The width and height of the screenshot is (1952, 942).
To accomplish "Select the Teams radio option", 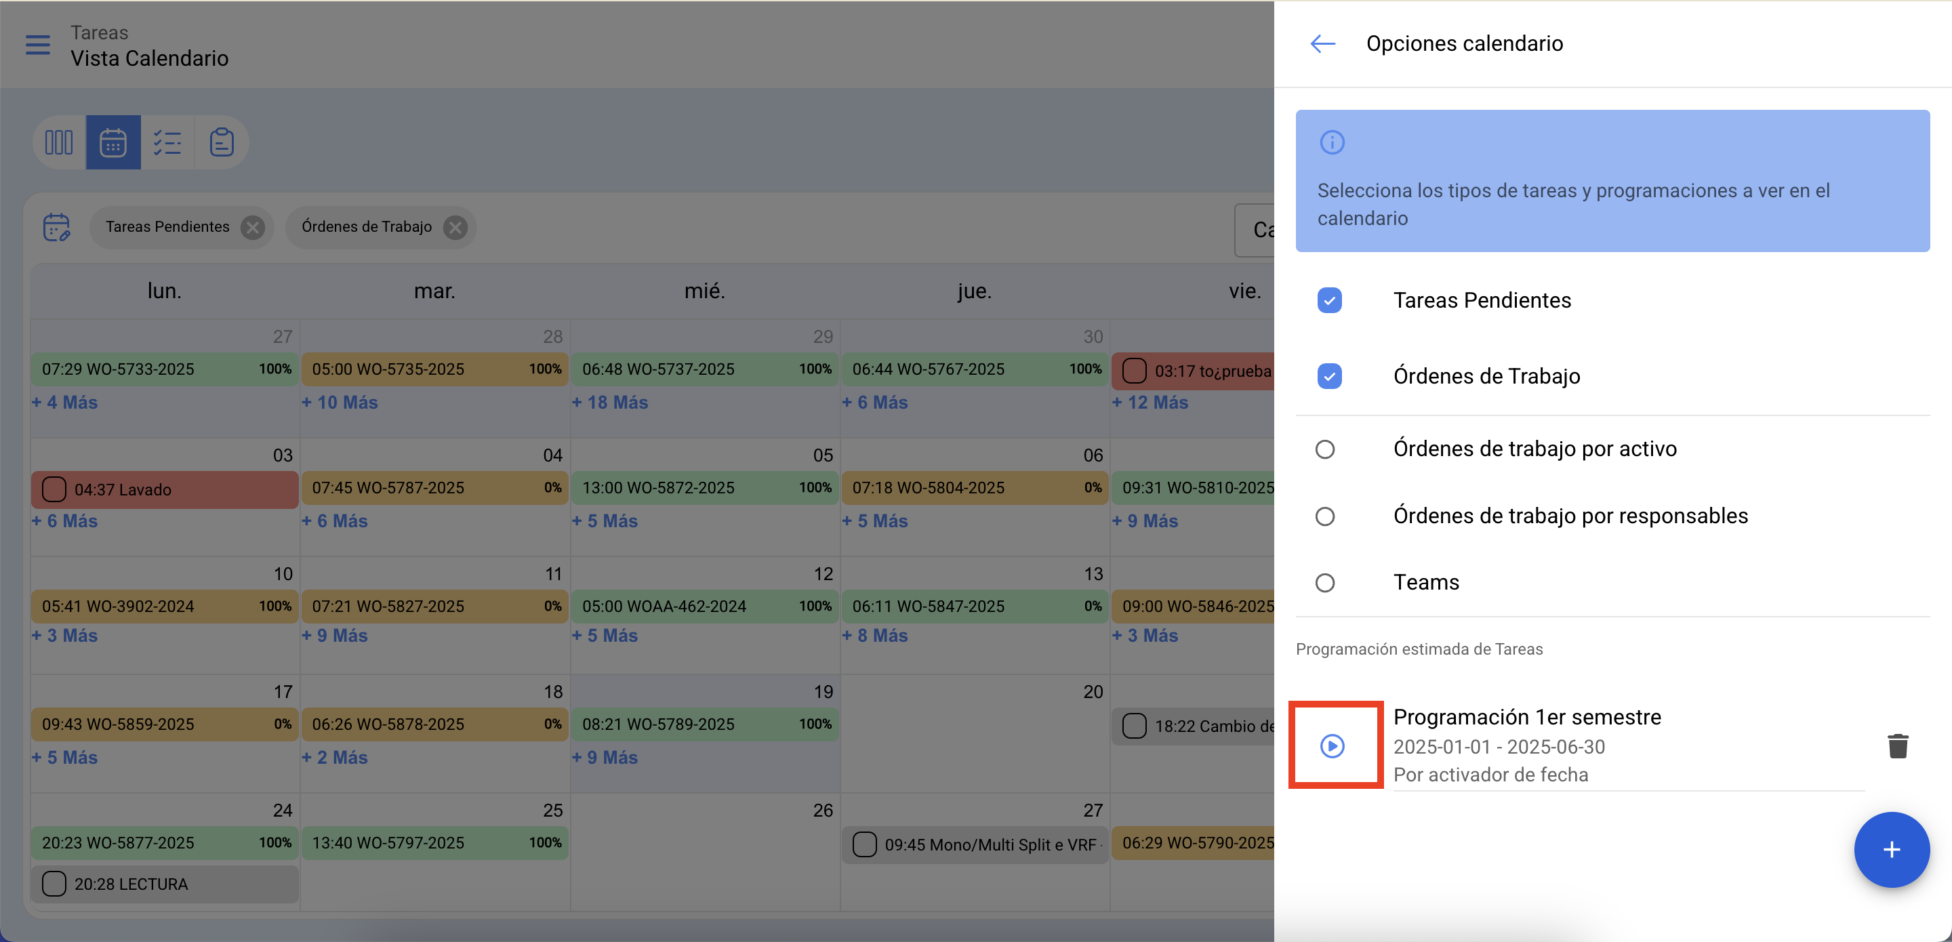I will [x=1324, y=583].
